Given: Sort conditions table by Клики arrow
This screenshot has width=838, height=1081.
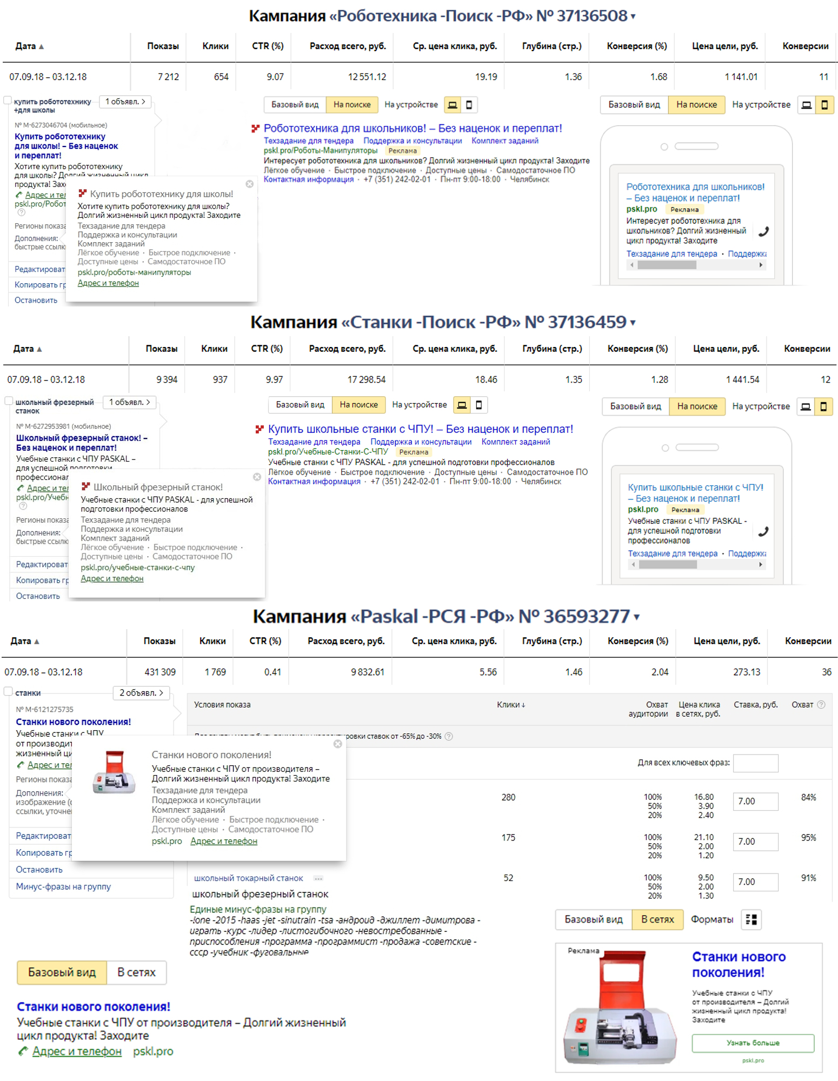Looking at the screenshot, I should 523,705.
